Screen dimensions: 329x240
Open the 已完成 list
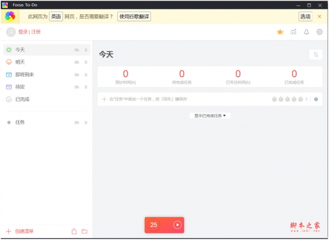tap(47, 99)
